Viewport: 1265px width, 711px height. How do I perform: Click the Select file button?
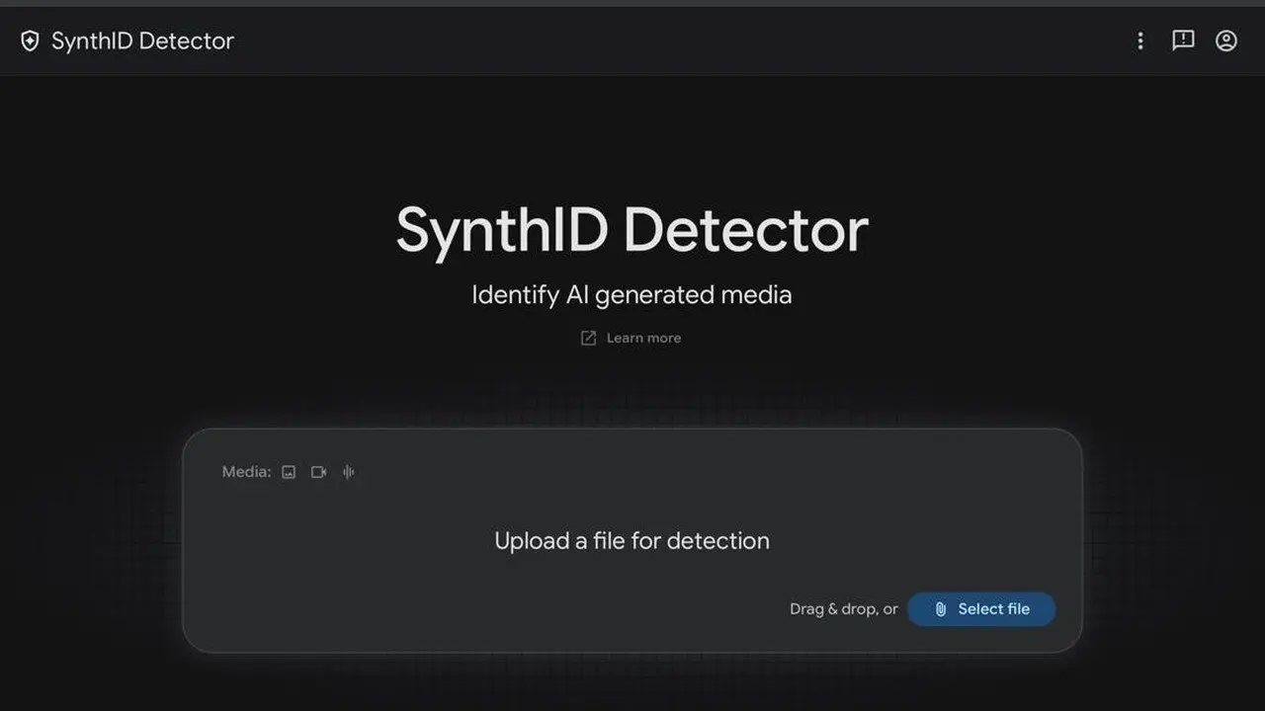[x=981, y=609]
